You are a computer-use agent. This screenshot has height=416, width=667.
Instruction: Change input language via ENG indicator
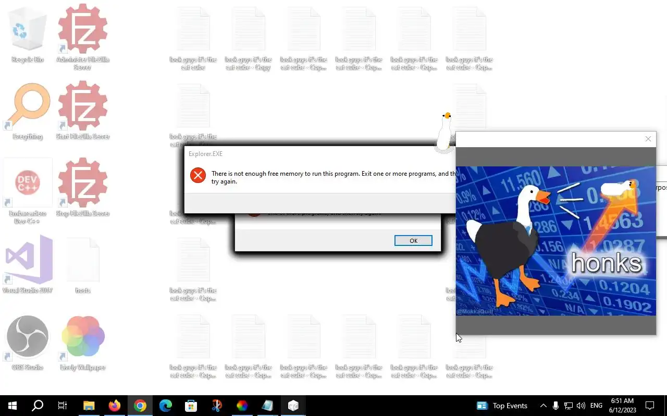(596, 406)
